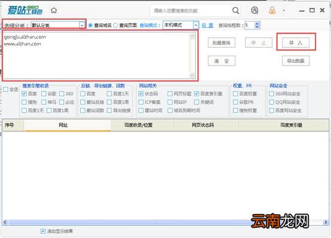
Task: Open the 设置 link
Action: pyautogui.click(x=207, y=26)
